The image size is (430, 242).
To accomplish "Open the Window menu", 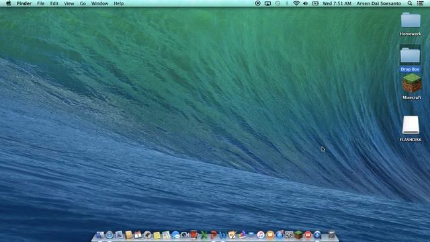I will point(99,3).
